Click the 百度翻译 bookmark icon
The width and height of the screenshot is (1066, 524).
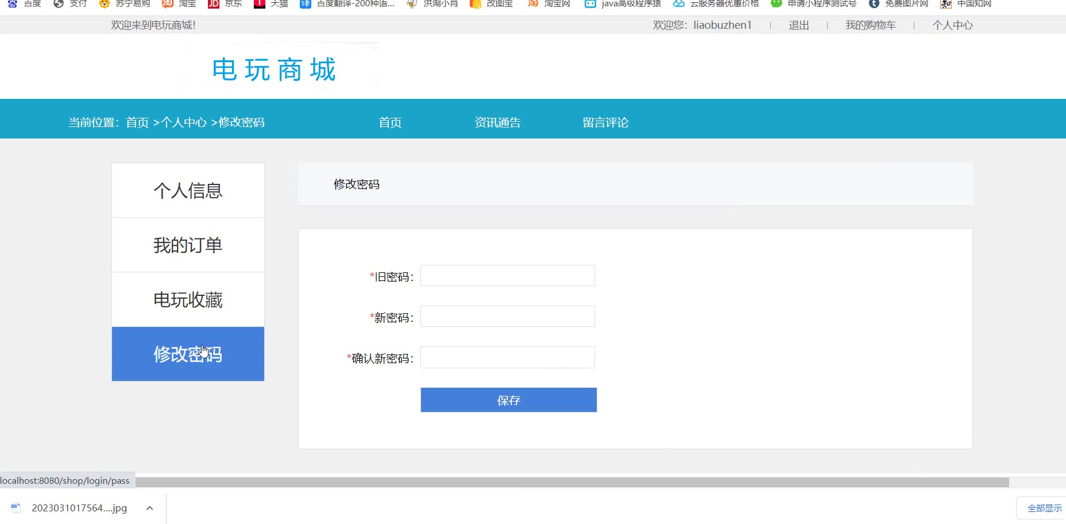click(306, 3)
